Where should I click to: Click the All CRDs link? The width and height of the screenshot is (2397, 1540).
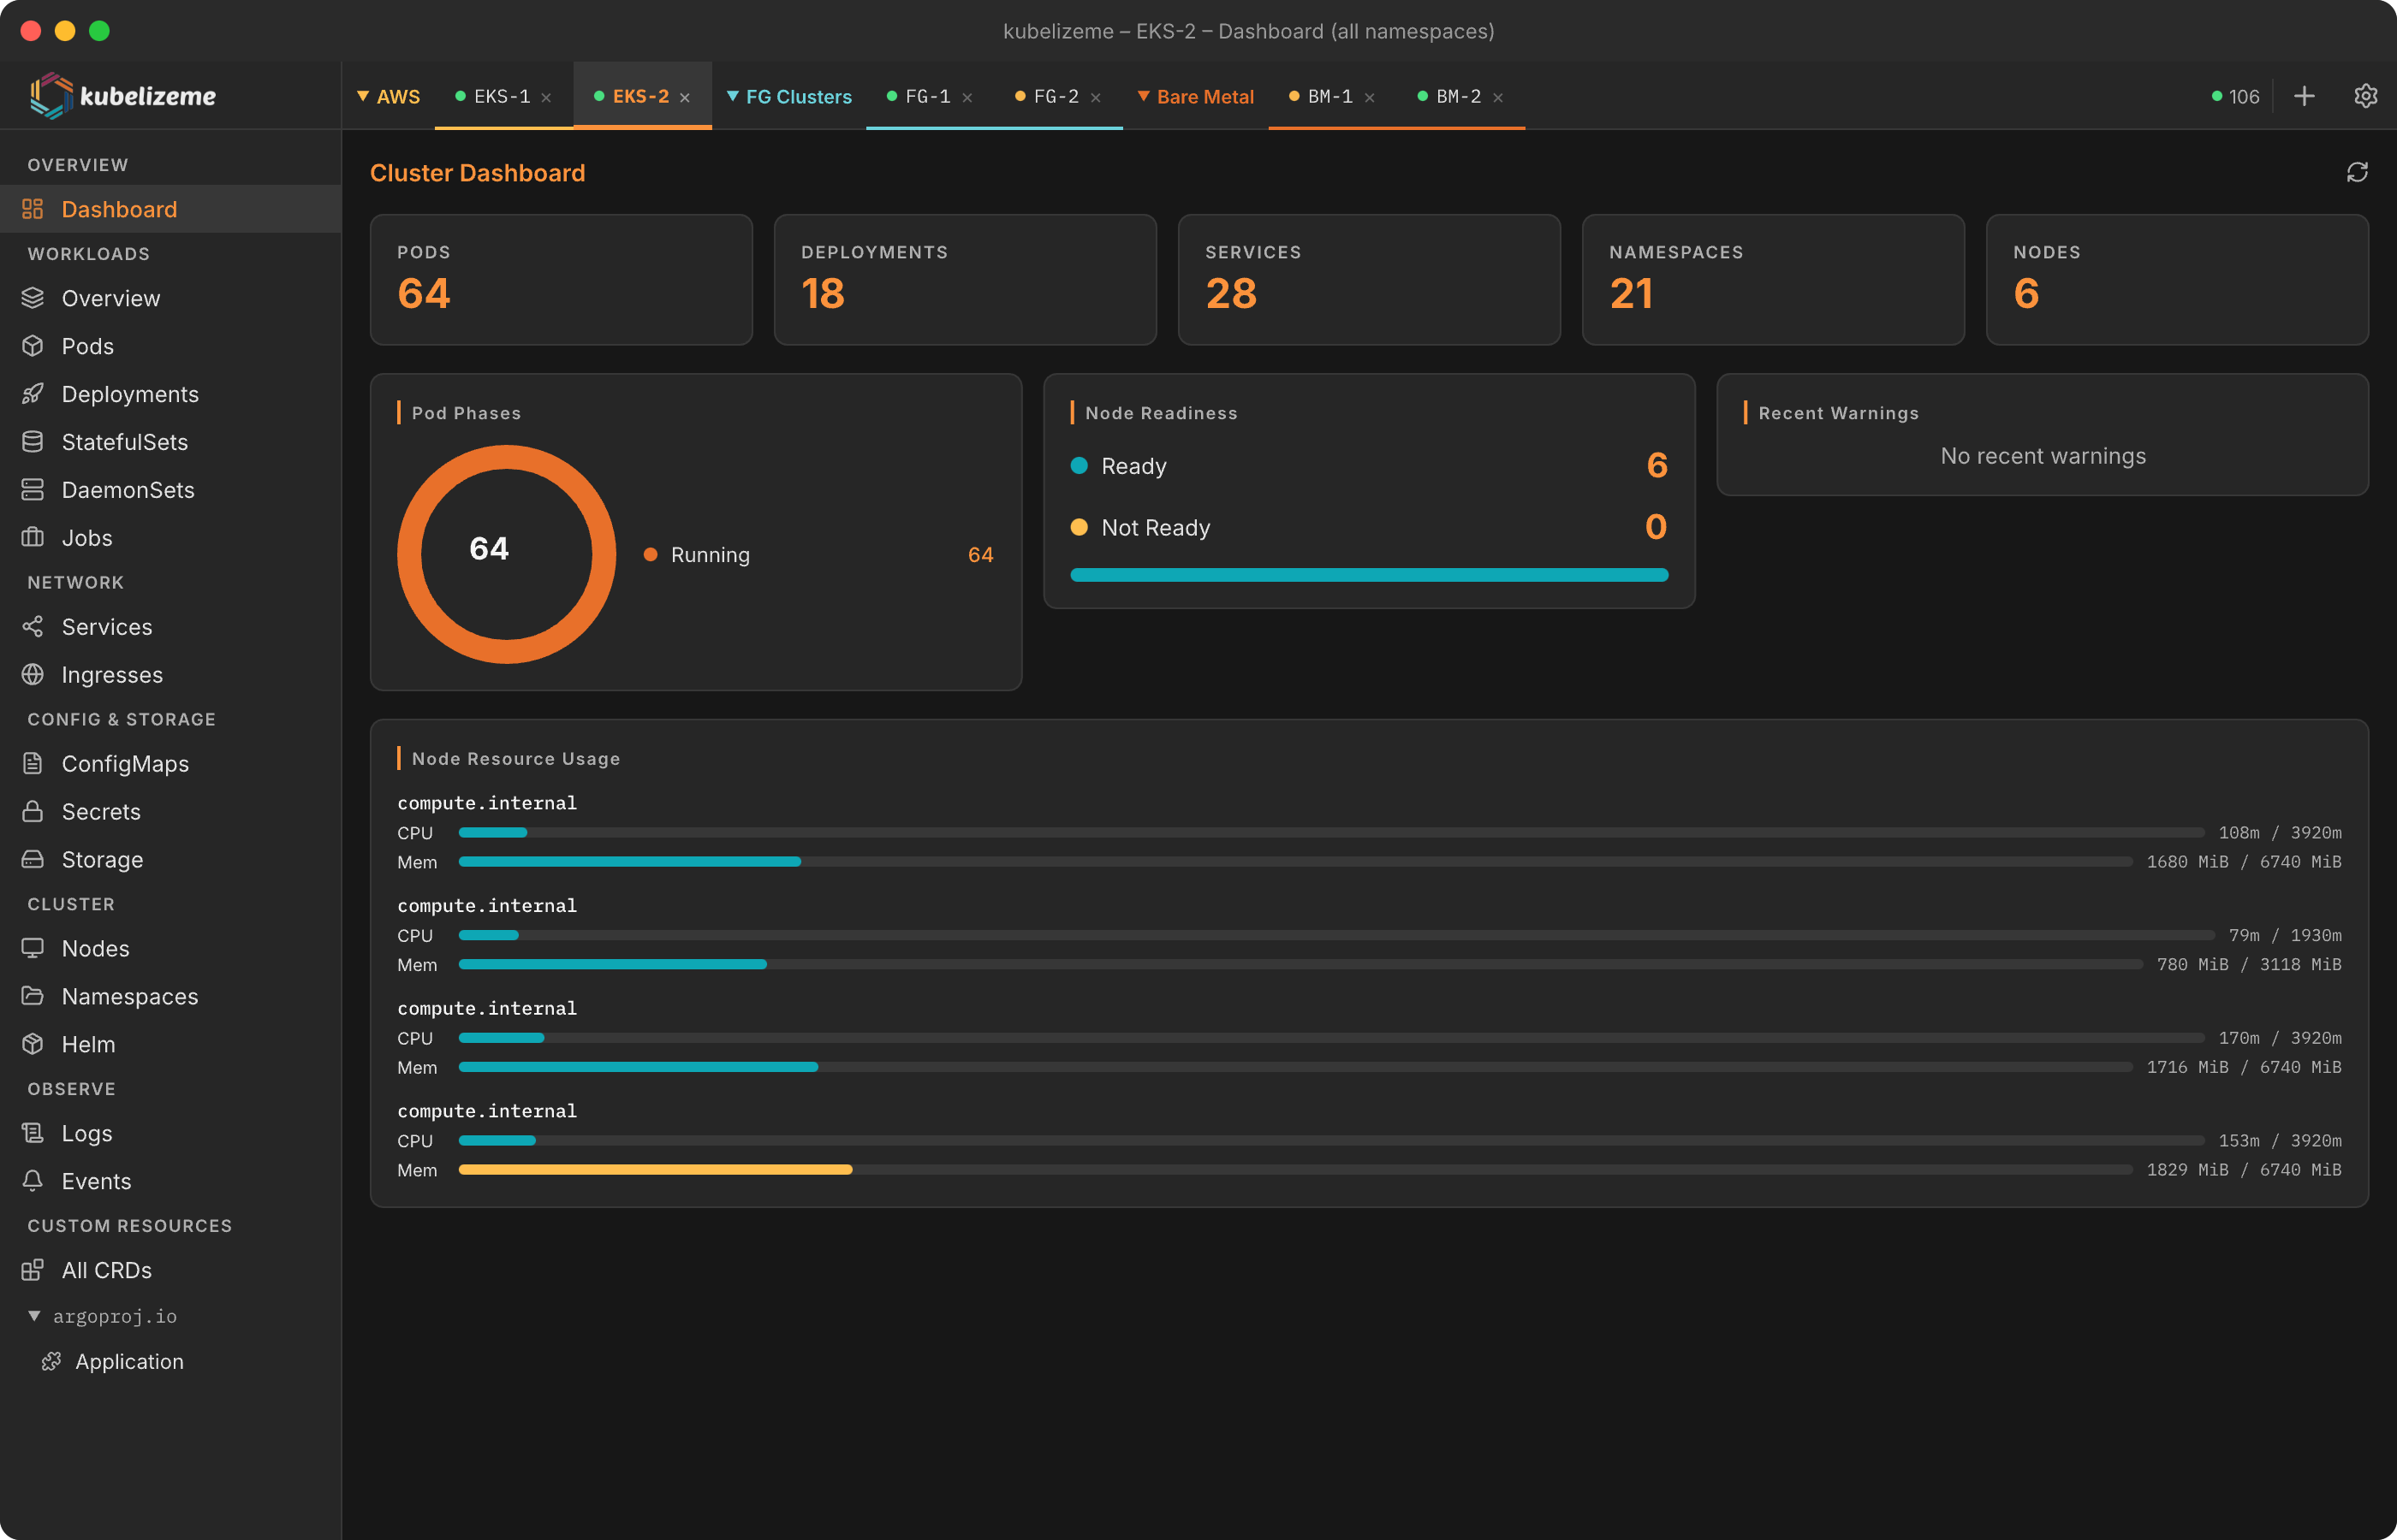(x=106, y=1270)
